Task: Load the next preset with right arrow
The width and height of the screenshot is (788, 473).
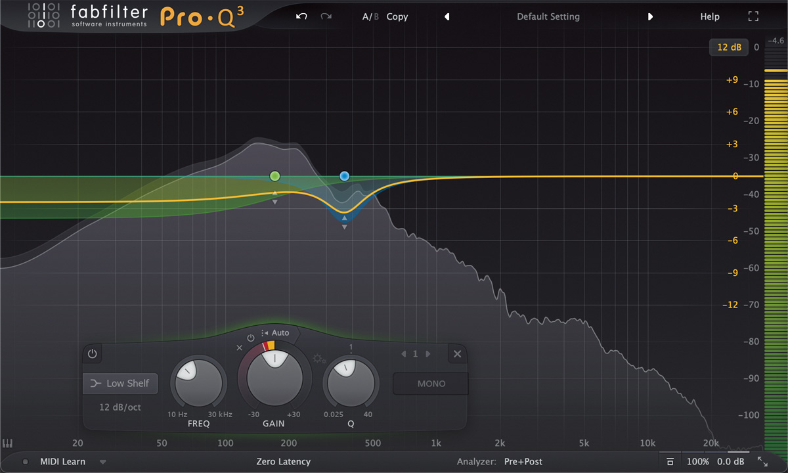Action: coord(650,17)
